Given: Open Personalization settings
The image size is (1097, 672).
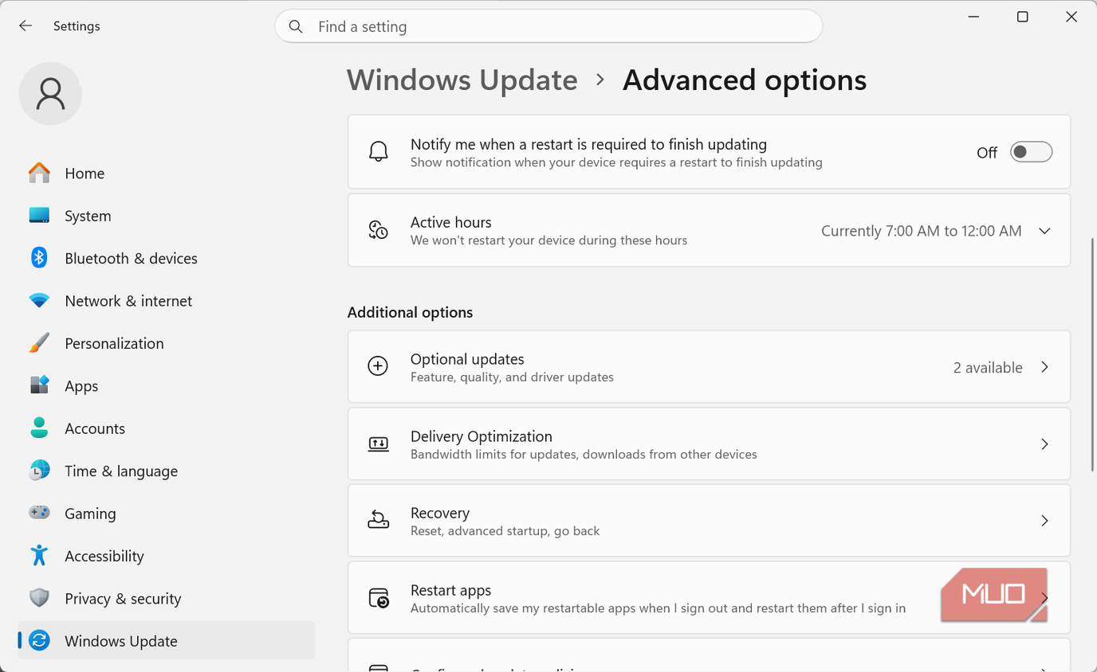Looking at the screenshot, I should 167,343.
